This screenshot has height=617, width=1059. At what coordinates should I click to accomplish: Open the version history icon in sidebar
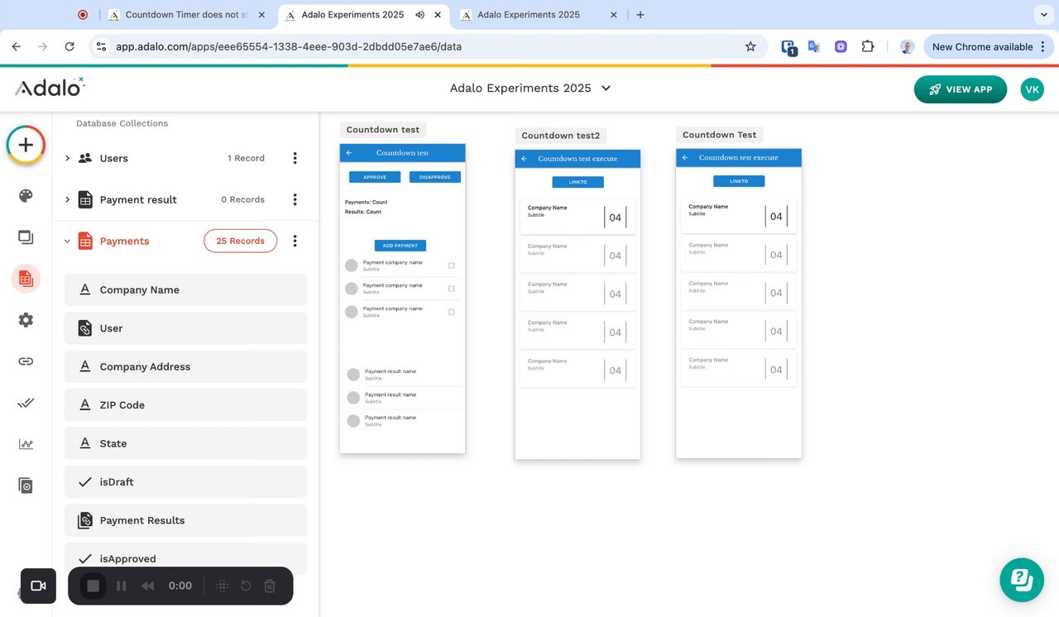[26, 485]
